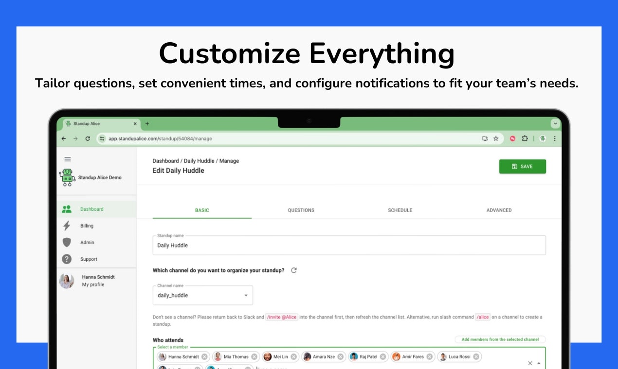Select the Standup Alice browser tab

pyautogui.click(x=102, y=124)
